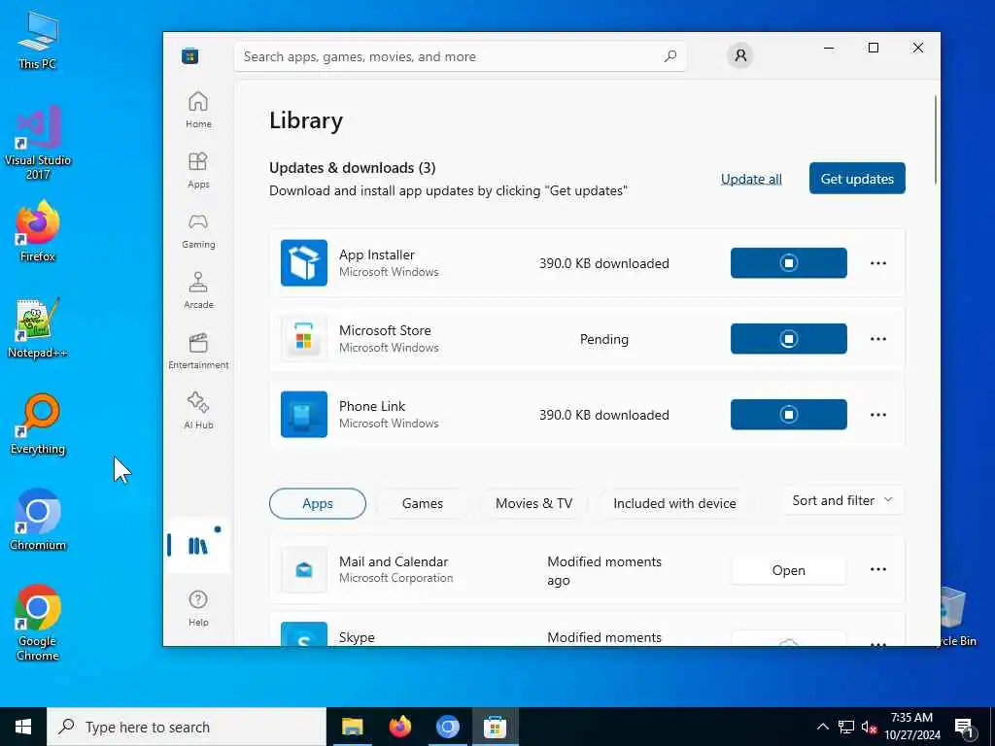Click the taskbar search box
Screen dimensions: 995x746
pos(186,727)
